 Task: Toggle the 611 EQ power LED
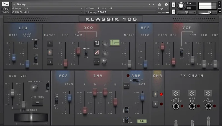point(198,106)
